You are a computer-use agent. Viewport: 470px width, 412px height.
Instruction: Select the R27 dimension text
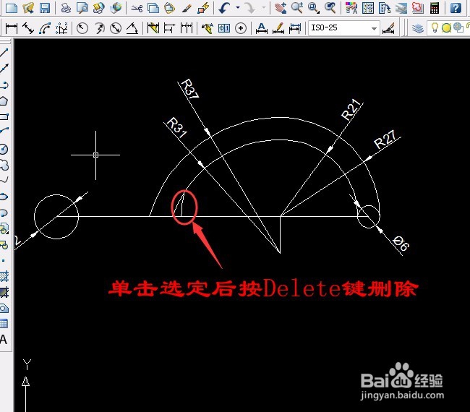coord(385,140)
